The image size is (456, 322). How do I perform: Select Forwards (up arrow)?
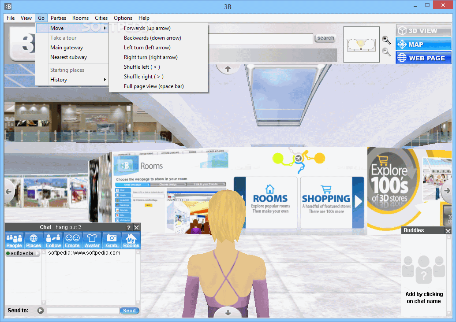click(158, 28)
